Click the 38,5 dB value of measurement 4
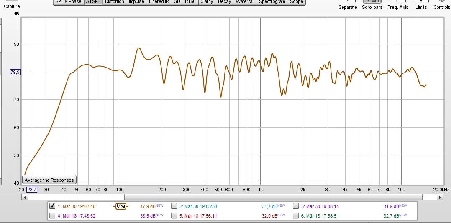 coord(149,216)
